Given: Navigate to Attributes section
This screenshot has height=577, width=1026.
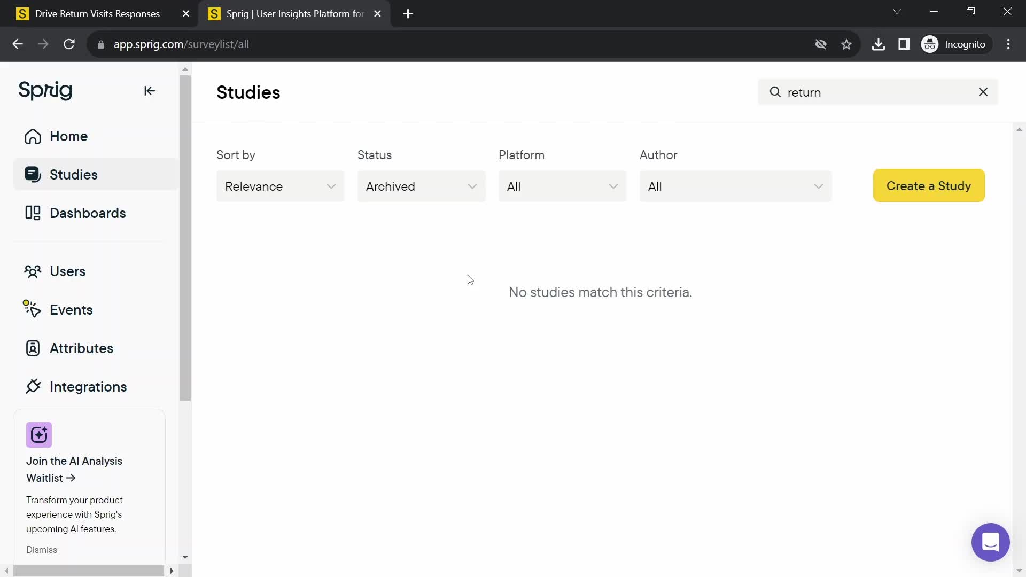Looking at the screenshot, I should 81,348.
